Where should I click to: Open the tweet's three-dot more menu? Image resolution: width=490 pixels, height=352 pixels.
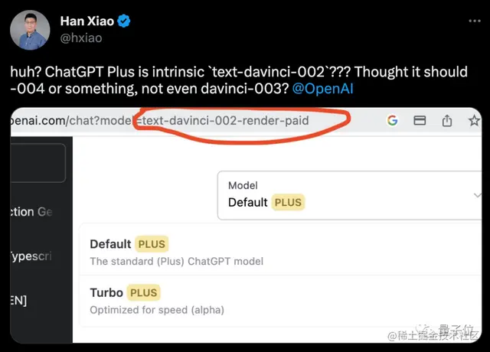click(475, 21)
